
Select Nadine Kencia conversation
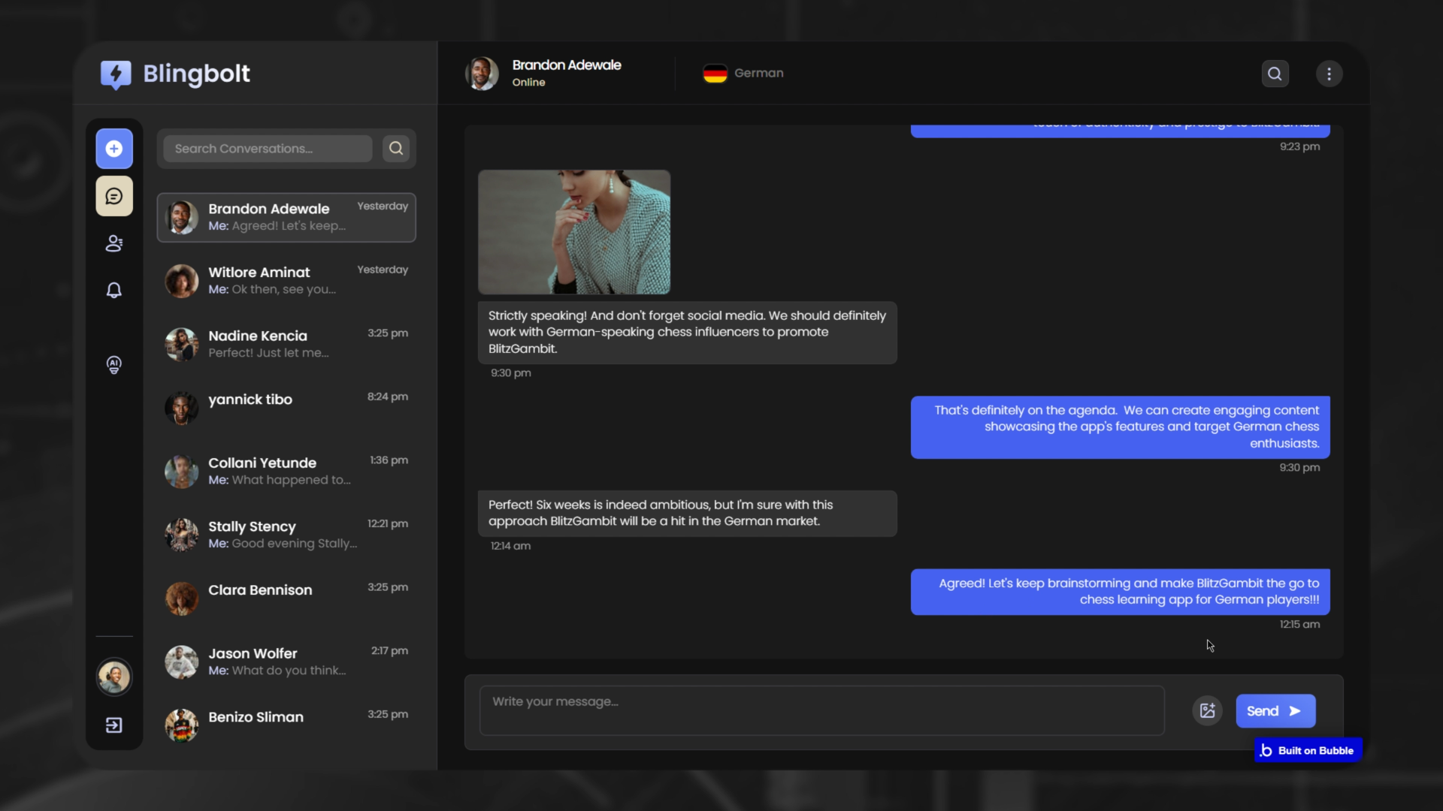point(286,344)
